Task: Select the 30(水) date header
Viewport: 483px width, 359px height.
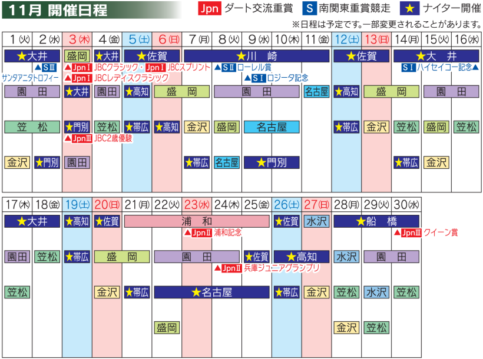Action: [406, 205]
